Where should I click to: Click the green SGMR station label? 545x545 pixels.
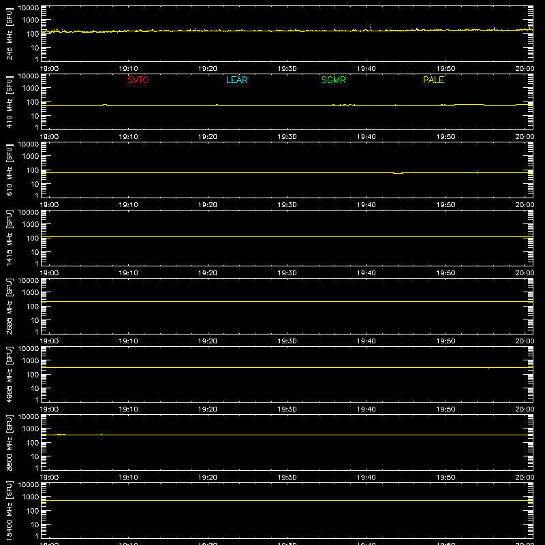click(333, 80)
